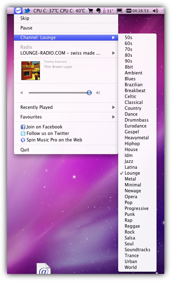Click the system volume speaker icon
Viewport: 172px width, 281px height.
(155, 11)
